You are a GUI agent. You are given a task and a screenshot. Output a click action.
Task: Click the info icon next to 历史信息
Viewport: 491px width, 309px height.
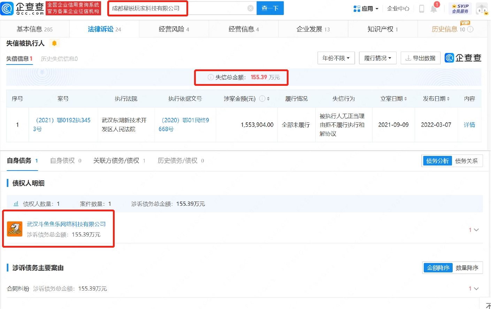tap(470, 29)
